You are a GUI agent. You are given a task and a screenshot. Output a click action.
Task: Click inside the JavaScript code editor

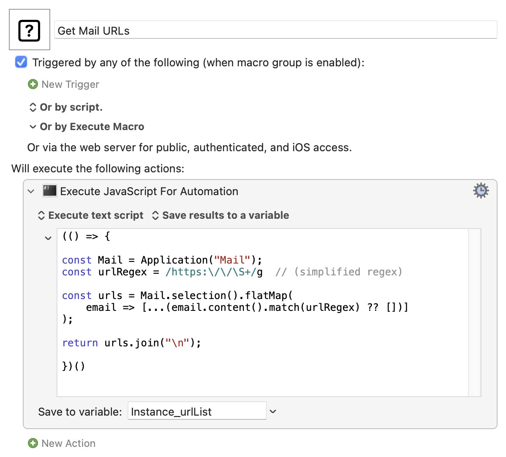[x=263, y=313]
